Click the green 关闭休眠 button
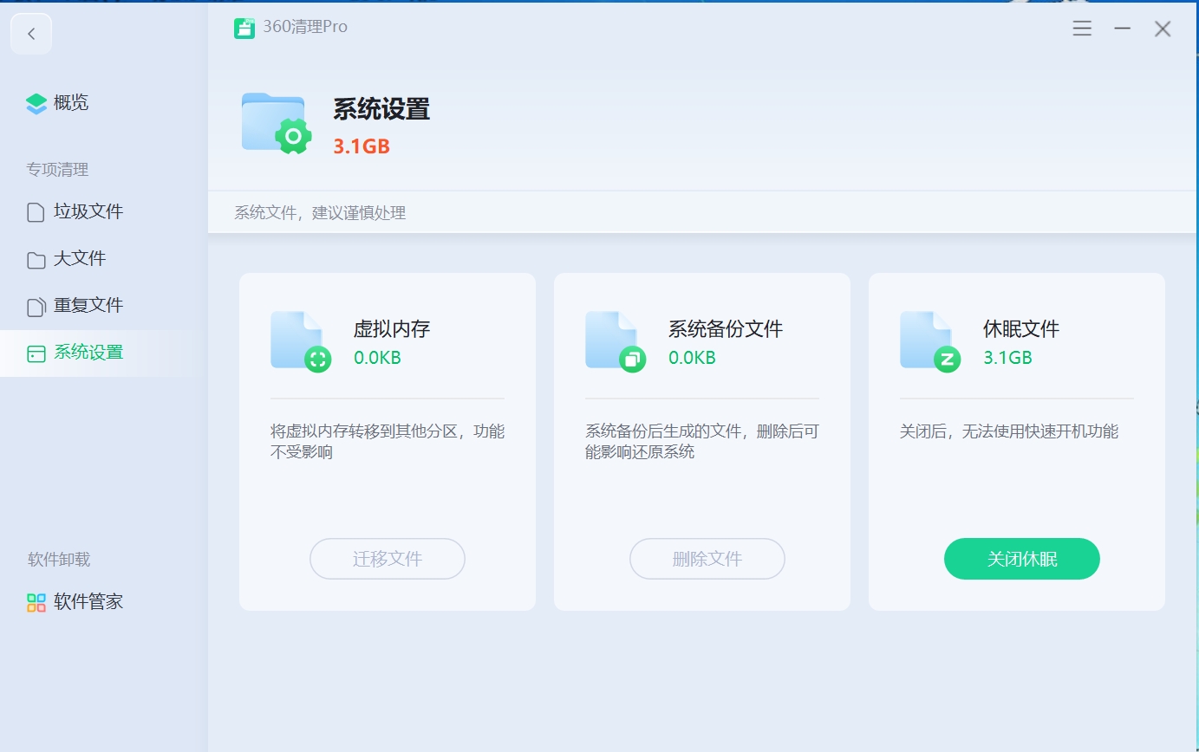 pos(1022,559)
